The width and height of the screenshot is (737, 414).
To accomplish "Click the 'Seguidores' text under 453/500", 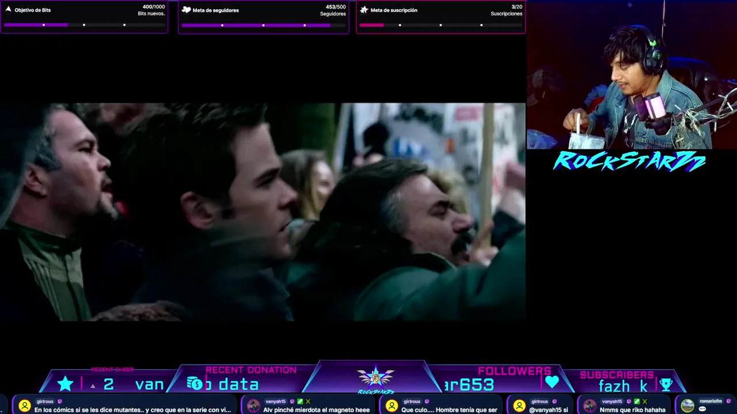I will 333,14.
